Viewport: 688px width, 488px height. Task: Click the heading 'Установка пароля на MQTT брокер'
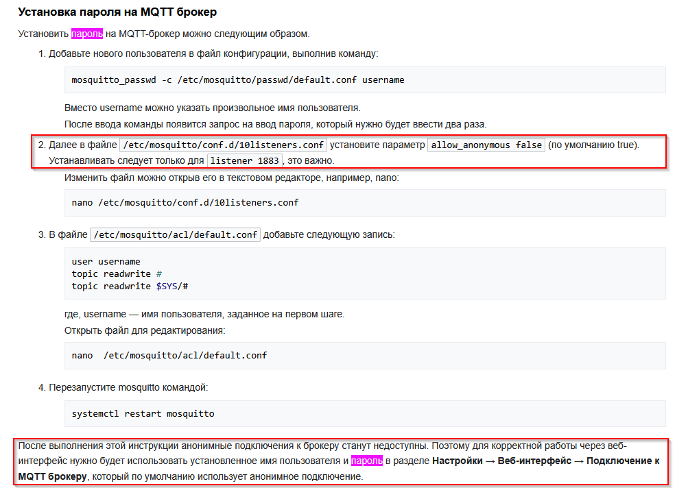117,12
